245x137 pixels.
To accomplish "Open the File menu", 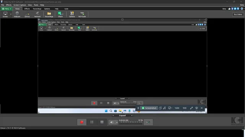I will click(x=3, y=5).
